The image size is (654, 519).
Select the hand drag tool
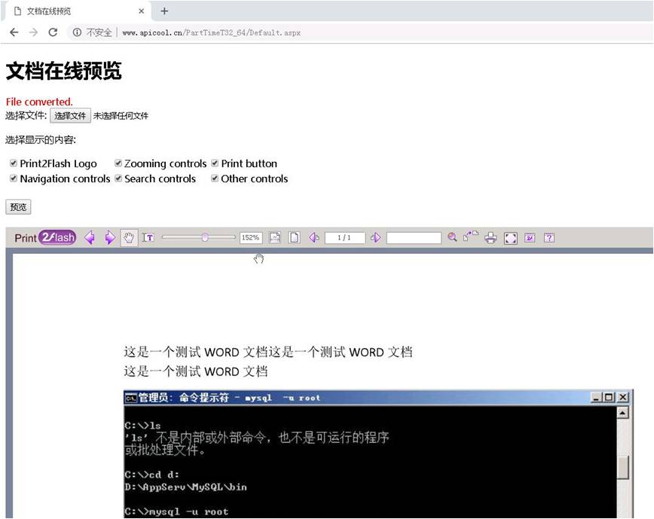[x=129, y=237]
